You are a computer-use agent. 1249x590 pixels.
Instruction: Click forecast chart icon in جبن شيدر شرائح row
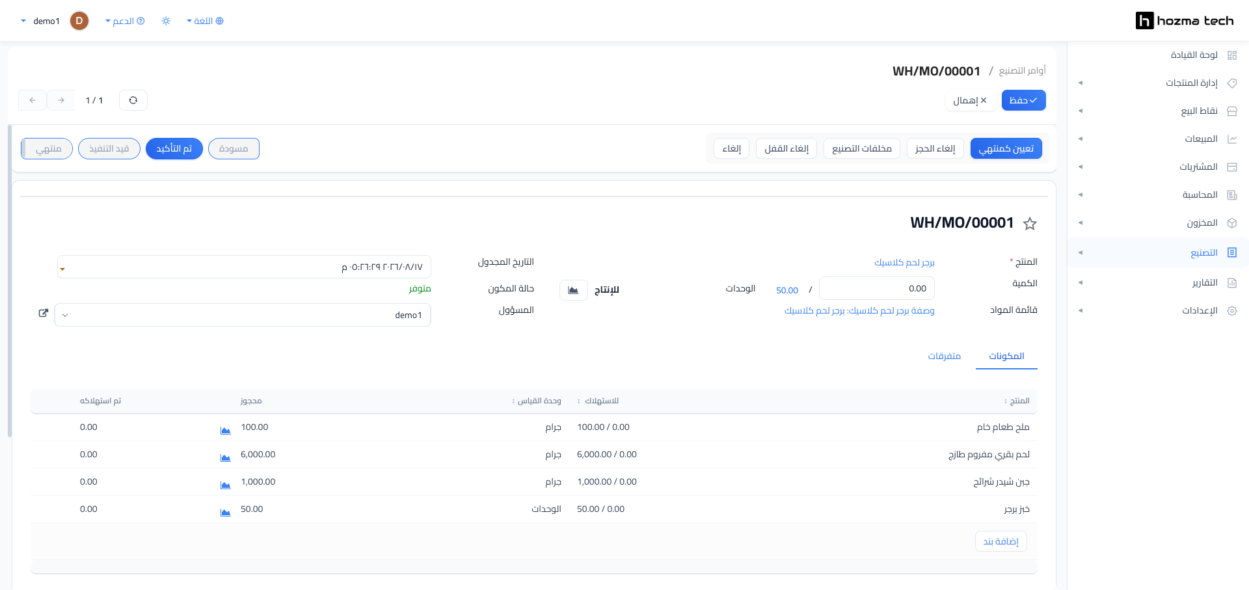click(225, 485)
